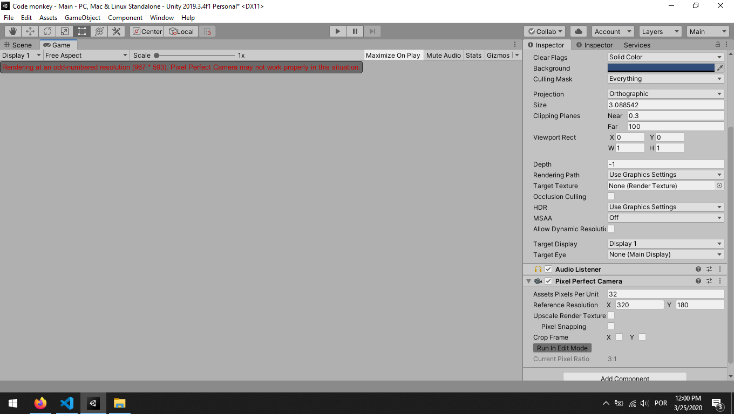734x414 pixels.
Task: Click the Maximize On Play button
Action: point(393,54)
